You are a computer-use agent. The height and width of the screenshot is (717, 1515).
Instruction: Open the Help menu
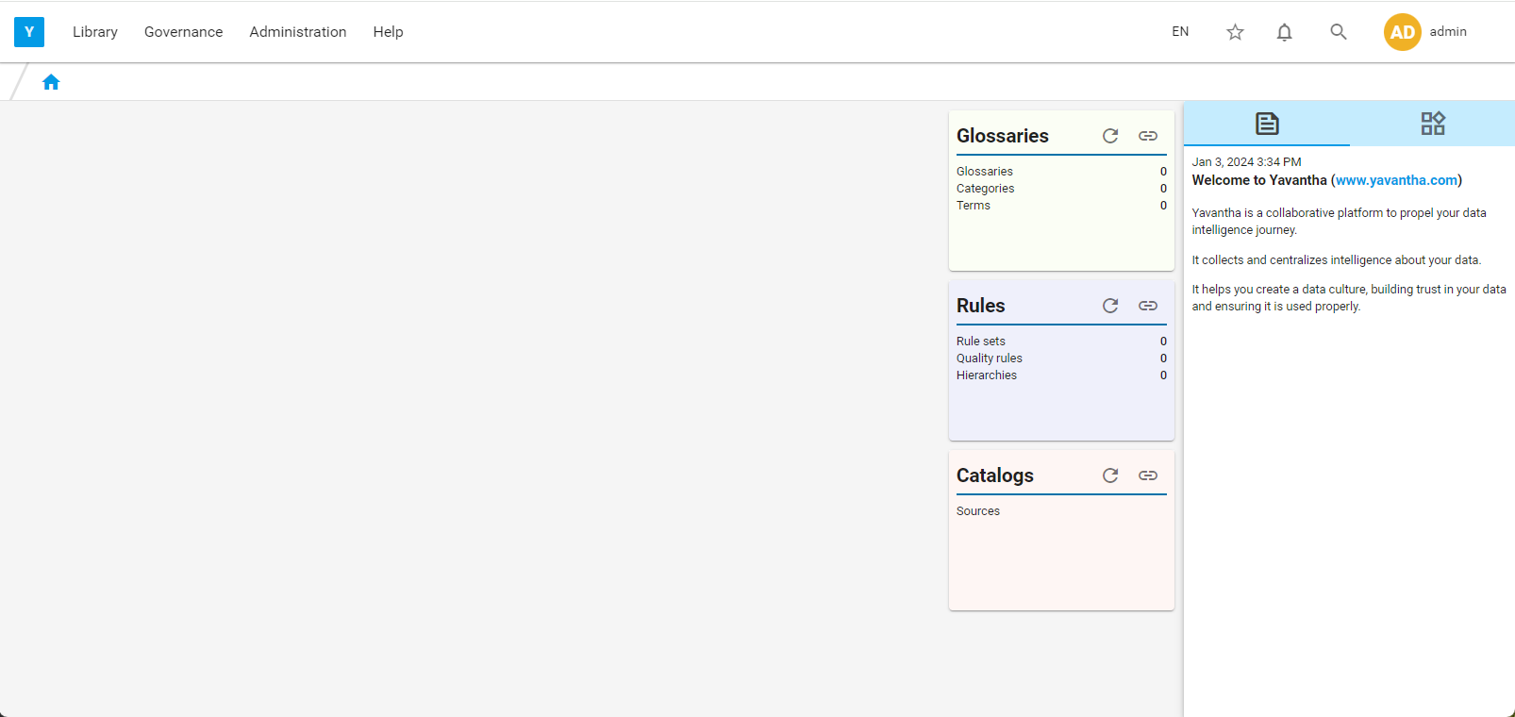click(x=388, y=32)
